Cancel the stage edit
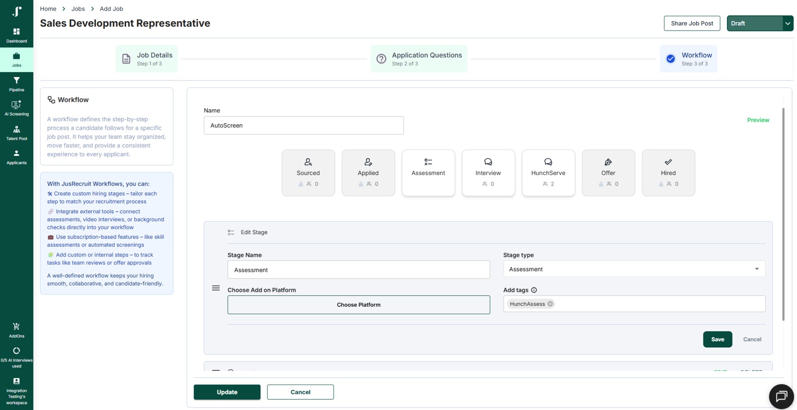797x410 pixels. 752,339
